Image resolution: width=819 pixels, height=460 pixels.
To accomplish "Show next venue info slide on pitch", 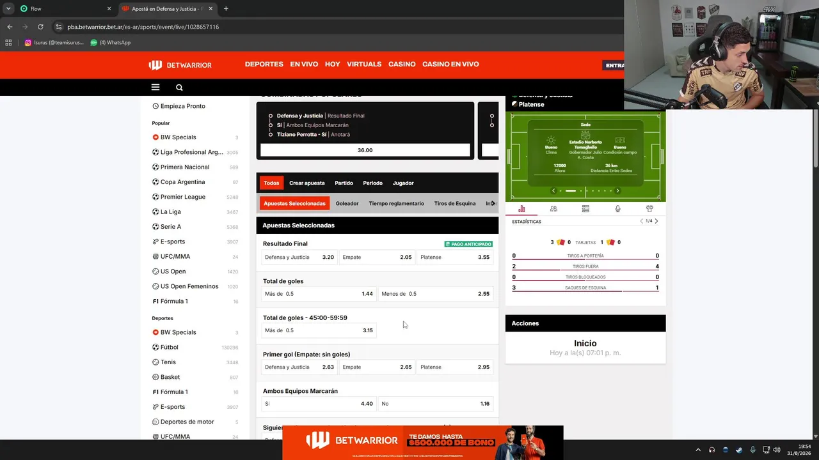I will point(617,190).
